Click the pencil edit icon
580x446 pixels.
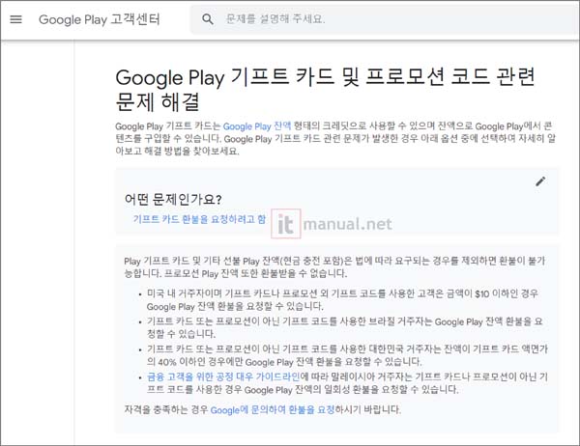[x=540, y=181]
